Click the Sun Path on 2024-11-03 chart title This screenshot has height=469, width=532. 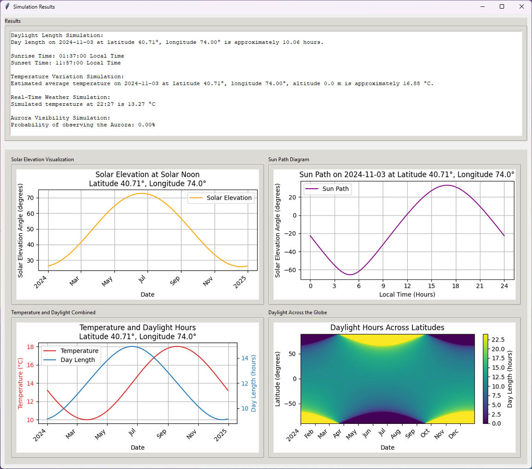(x=406, y=174)
